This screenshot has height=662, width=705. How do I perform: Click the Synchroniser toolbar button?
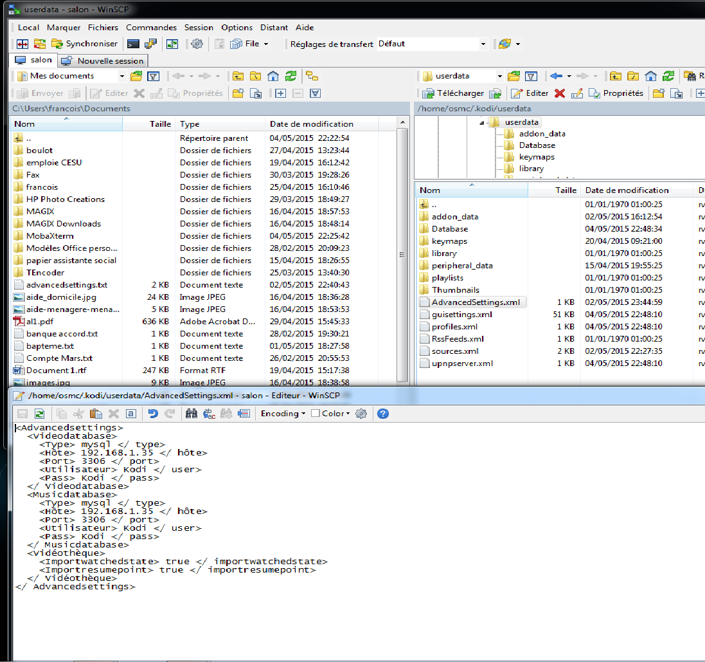(x=85, y=44)
